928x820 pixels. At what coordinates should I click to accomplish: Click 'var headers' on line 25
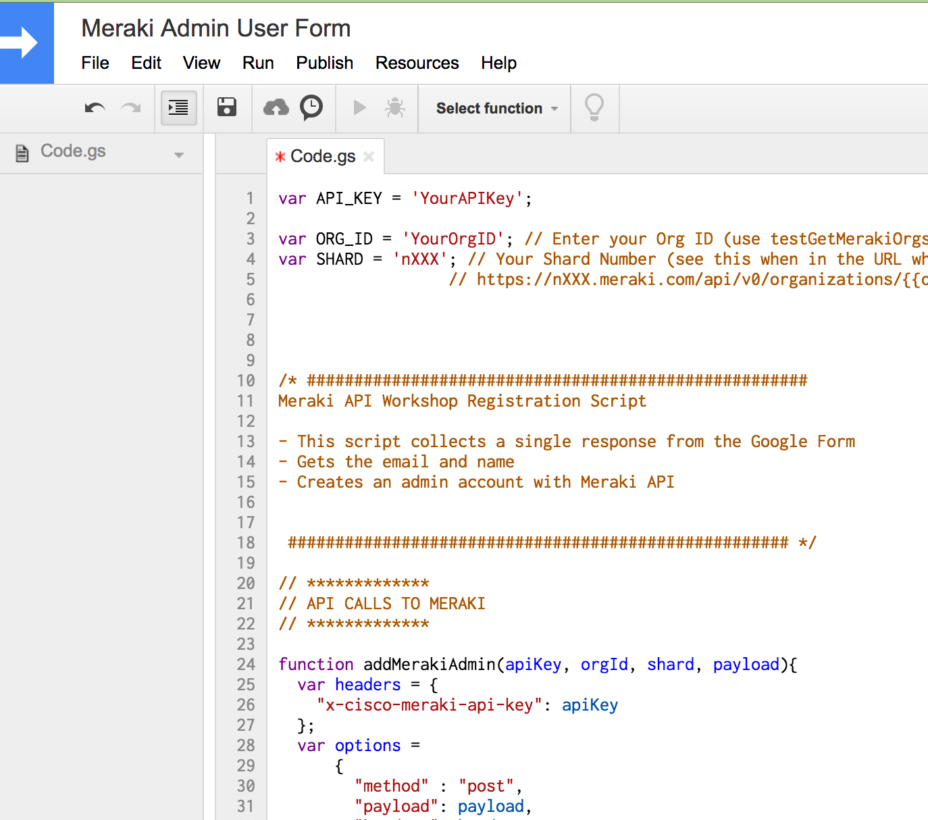point(349,685)
